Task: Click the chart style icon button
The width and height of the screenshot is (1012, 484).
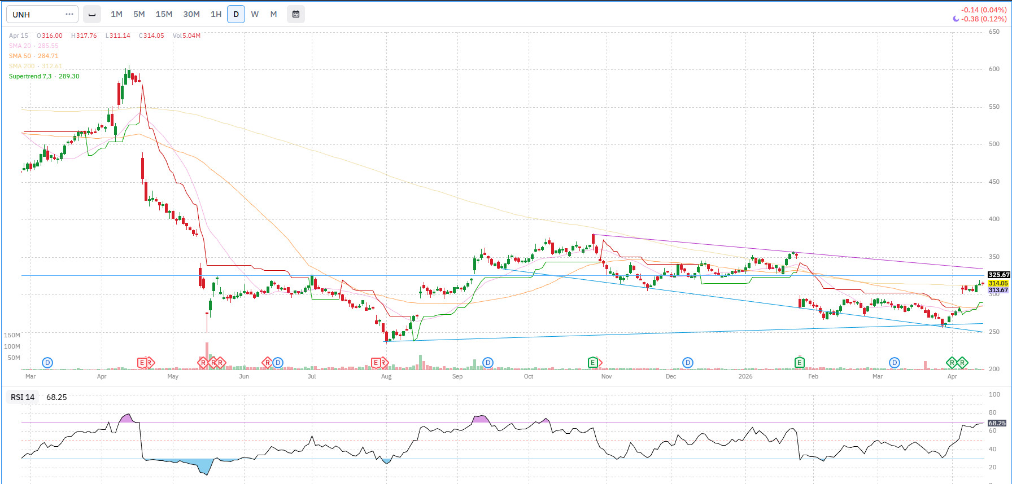Action: click(x=92, y=14)
